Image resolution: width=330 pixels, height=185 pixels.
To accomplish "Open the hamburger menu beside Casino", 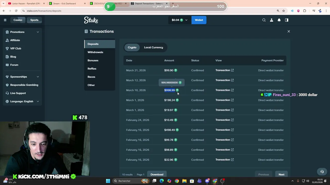I will 5,20.
